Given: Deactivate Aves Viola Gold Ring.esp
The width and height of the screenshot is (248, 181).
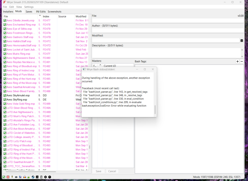Looking at the screenshot, I should click(5, 104).
